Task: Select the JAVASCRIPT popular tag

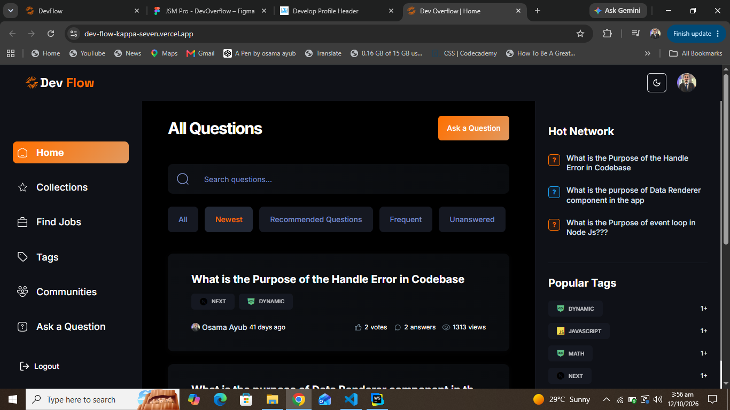Action: tap(579, 331)
